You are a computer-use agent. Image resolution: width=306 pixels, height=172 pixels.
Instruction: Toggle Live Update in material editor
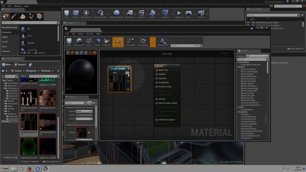click(142, 42)
